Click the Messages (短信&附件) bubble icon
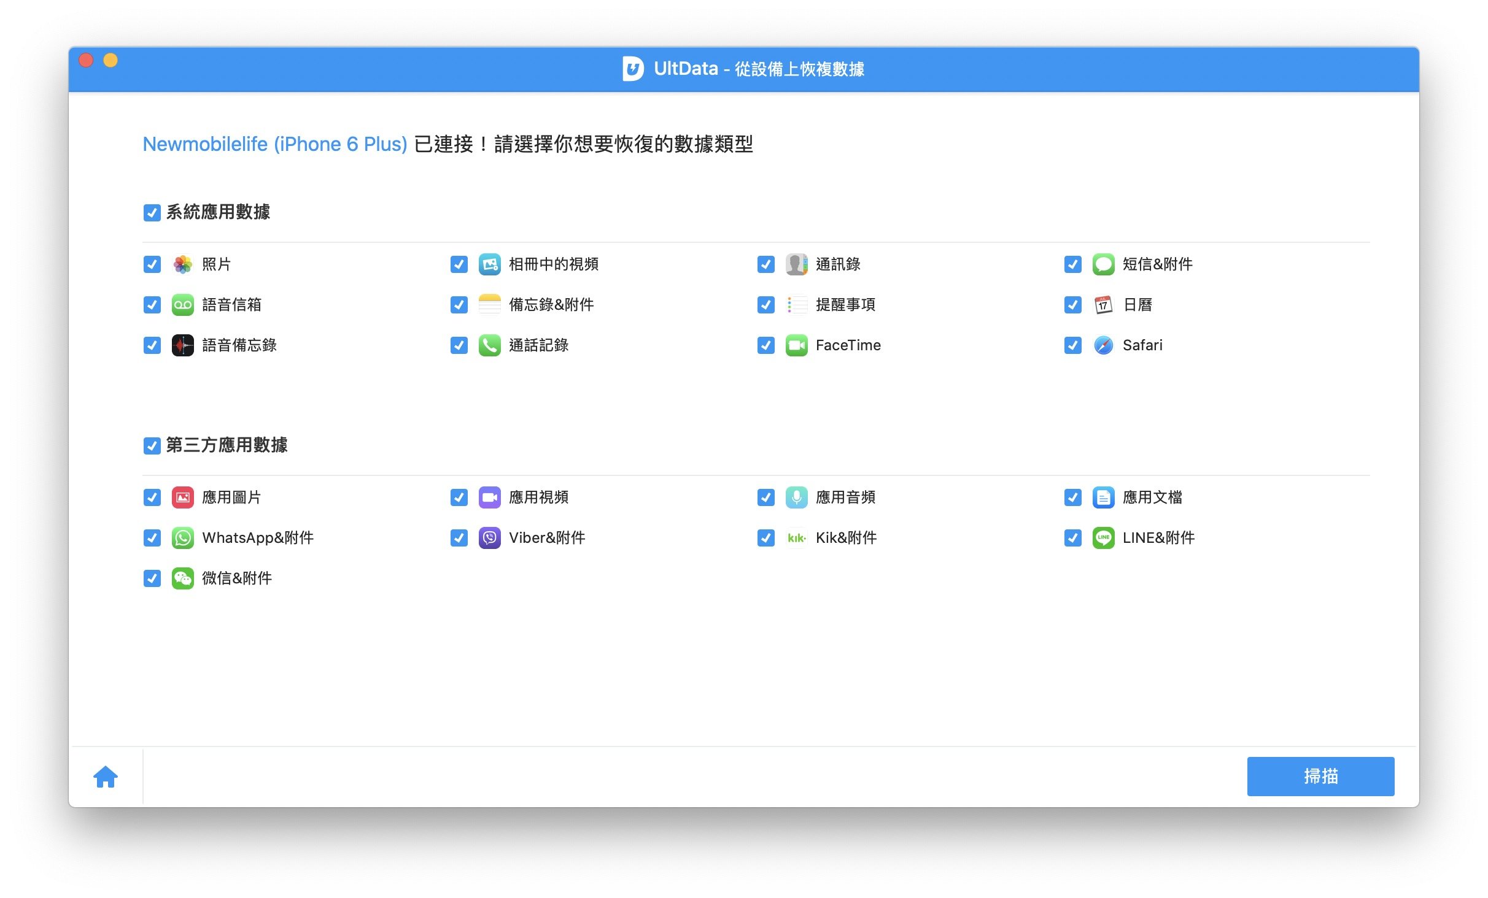 [1103, 264]
